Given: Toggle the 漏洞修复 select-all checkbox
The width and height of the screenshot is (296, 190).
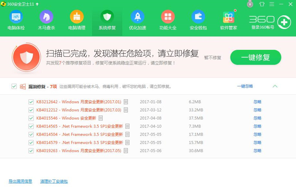Looking at the screenshot, I should (14, 86).
